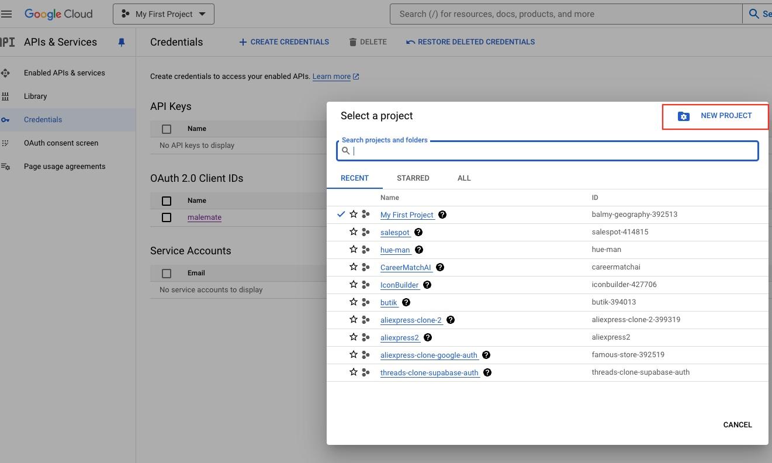Check the malemate client ID checkbox
The width and height of the screenshot is (772, 463).
pos(167,217)
